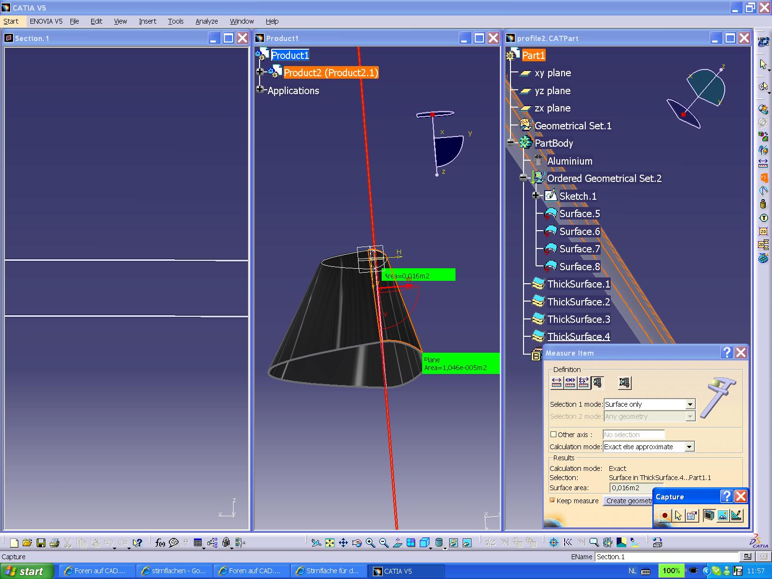Switch to 'stirnflachen - Go...' taskbar window

(174, 571)
